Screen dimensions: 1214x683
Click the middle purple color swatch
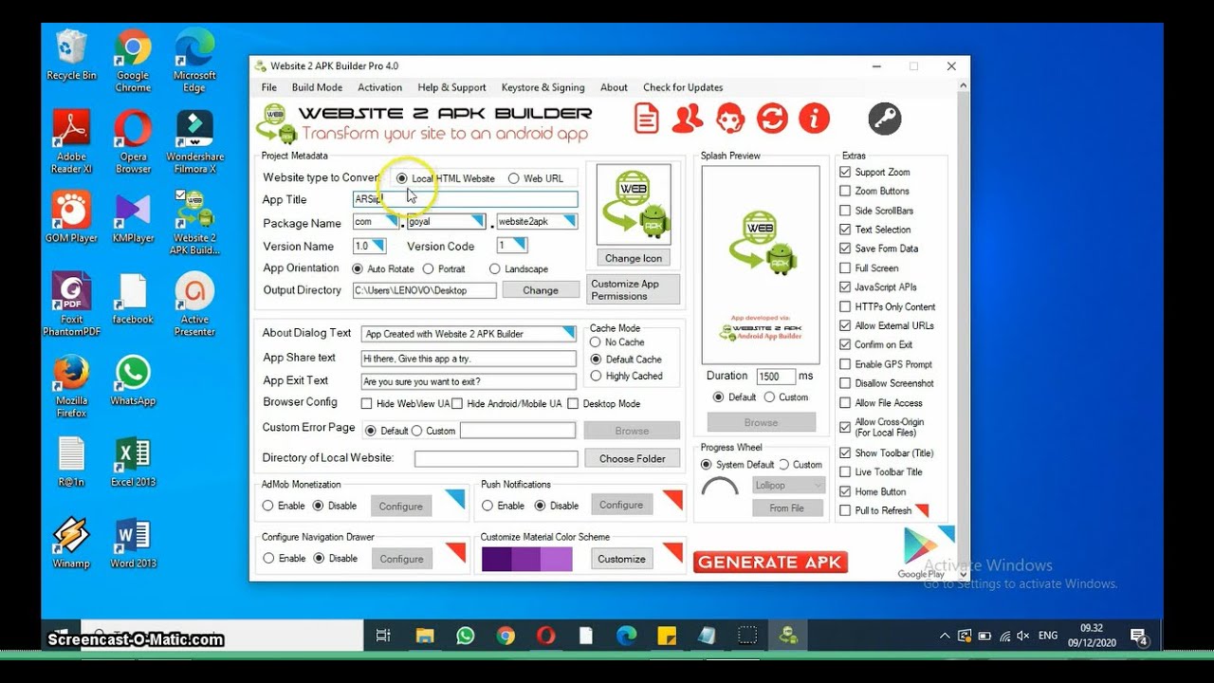pyautogui.click(x=526, y=559)
